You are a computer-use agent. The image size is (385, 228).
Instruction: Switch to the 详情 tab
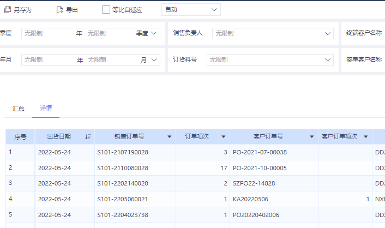point(46,108)
